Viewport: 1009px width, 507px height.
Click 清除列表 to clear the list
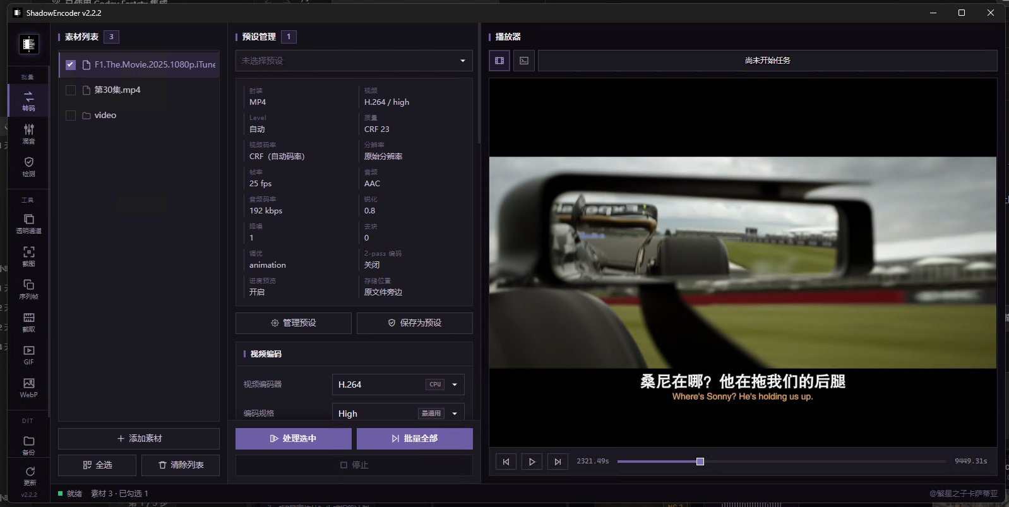[181, 465]
